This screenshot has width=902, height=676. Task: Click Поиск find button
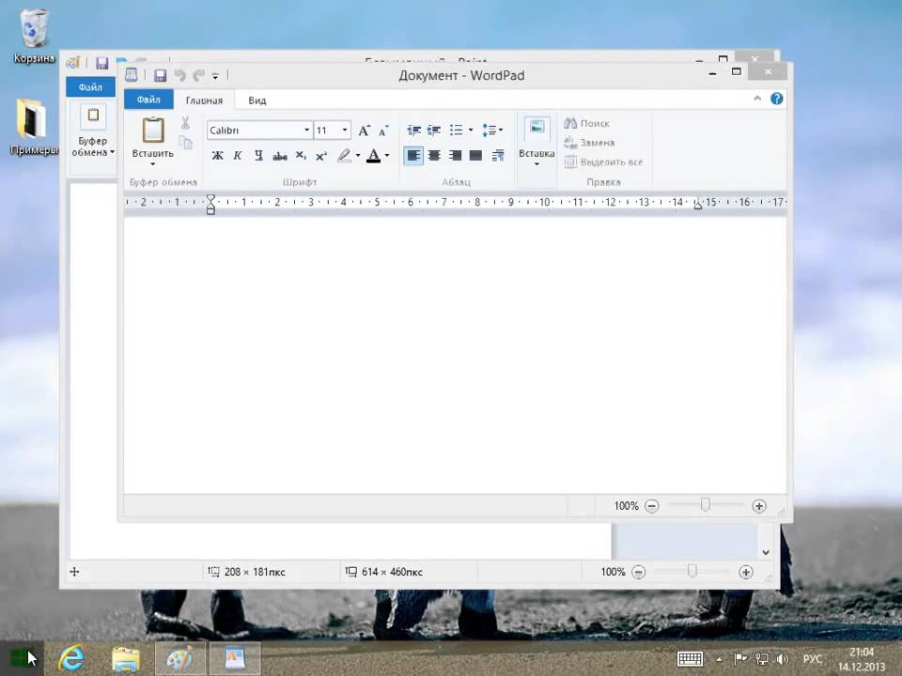[586, 123]
